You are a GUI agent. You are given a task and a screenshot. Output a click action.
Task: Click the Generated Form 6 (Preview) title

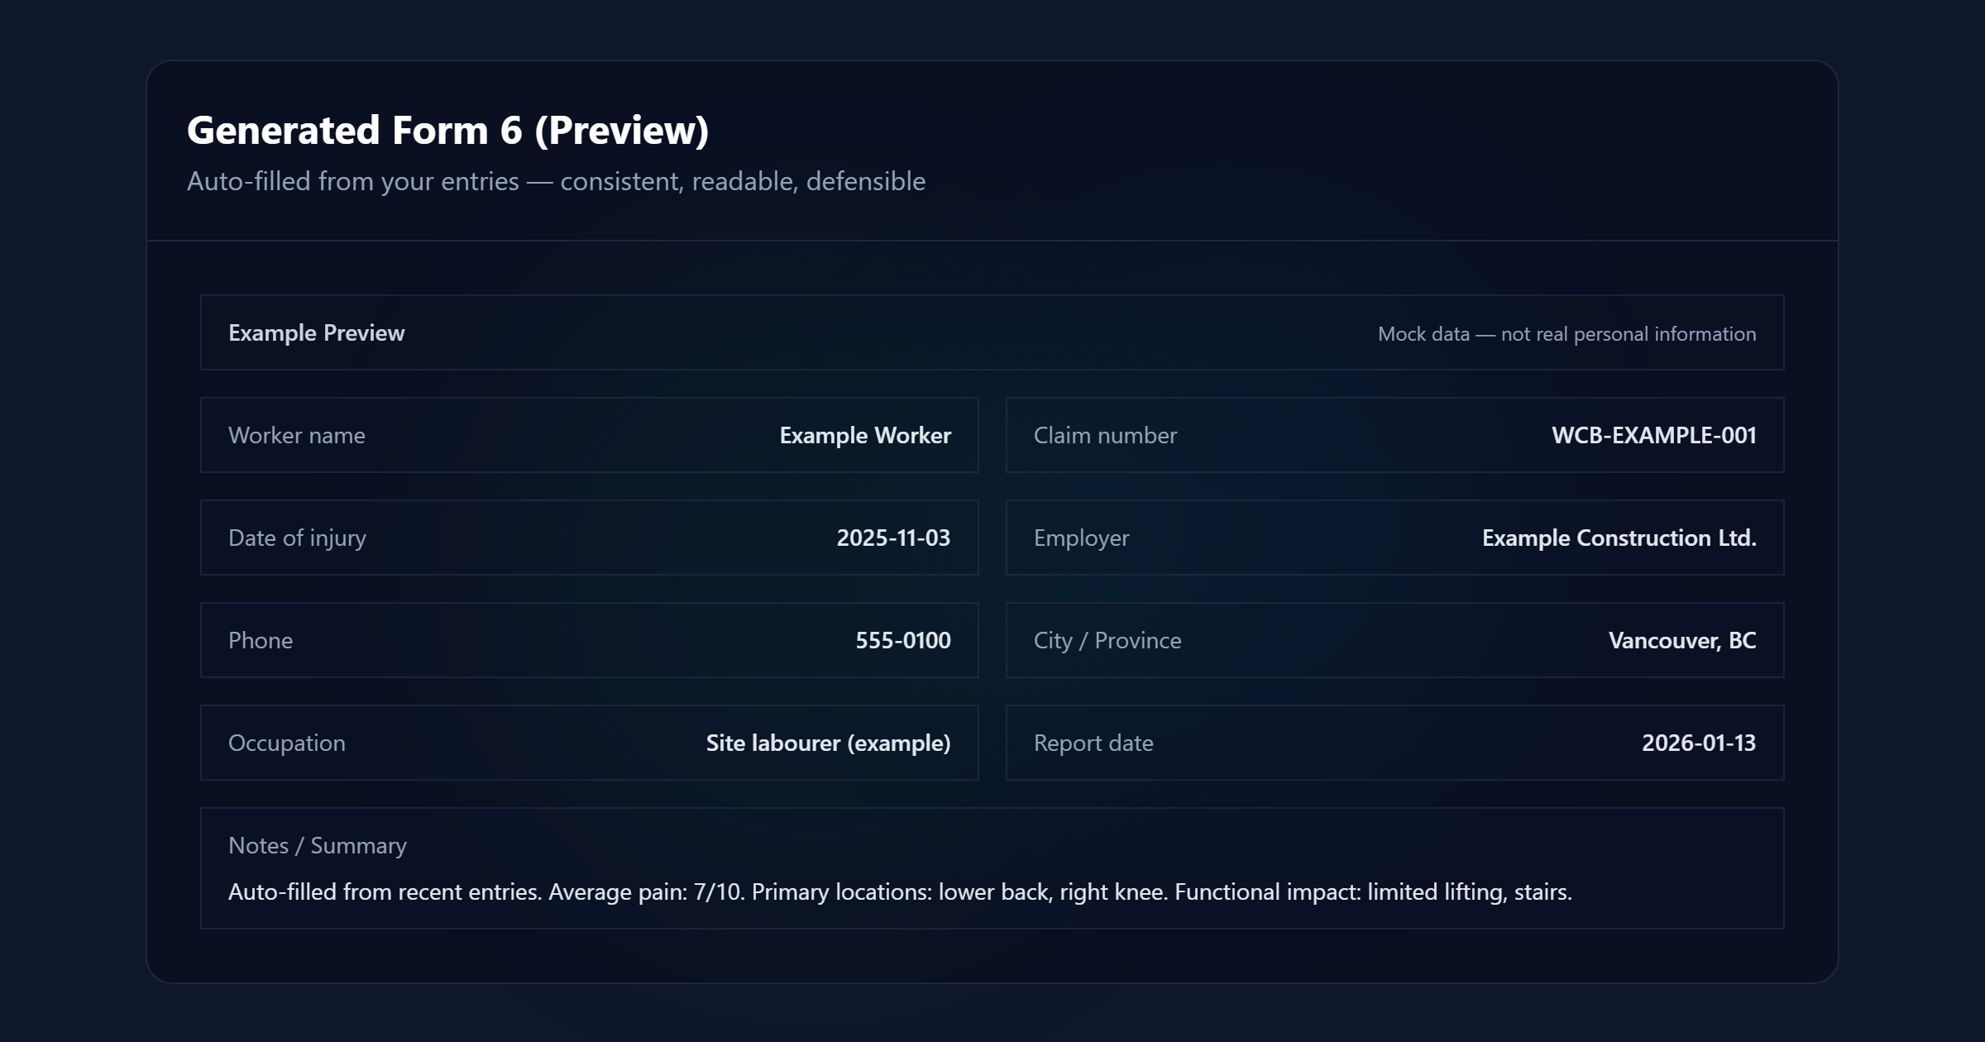coord(447,131)
